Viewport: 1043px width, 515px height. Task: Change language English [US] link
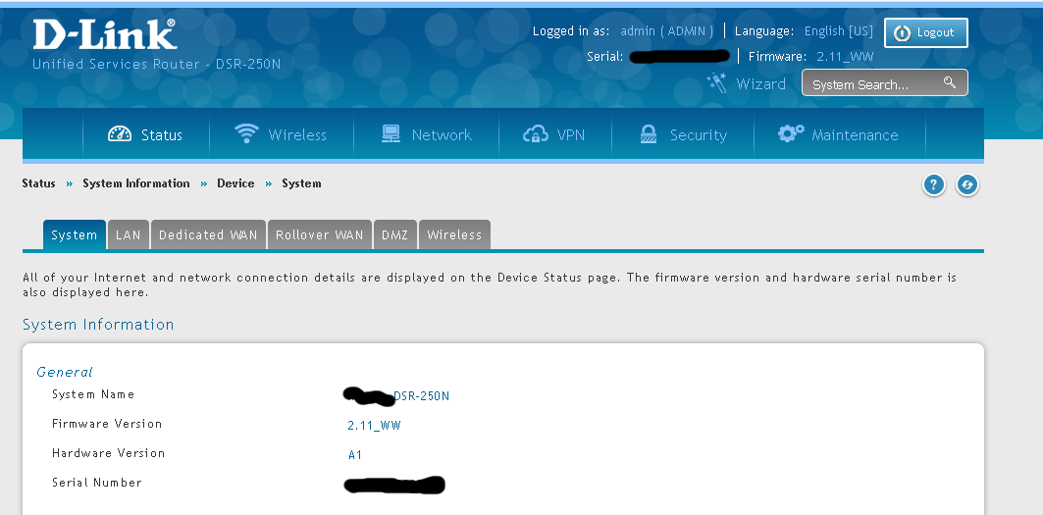(839, 31)
